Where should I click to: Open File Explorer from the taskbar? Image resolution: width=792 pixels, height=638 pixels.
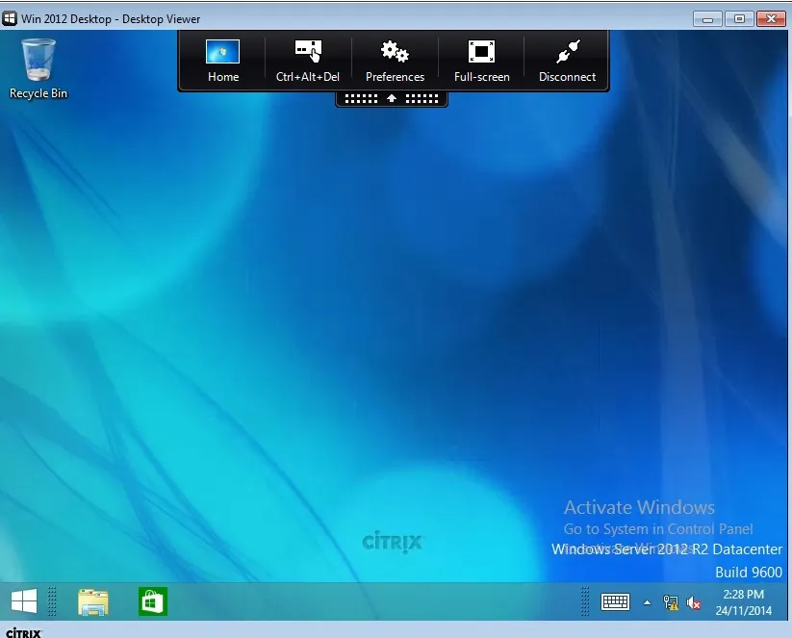93,601
